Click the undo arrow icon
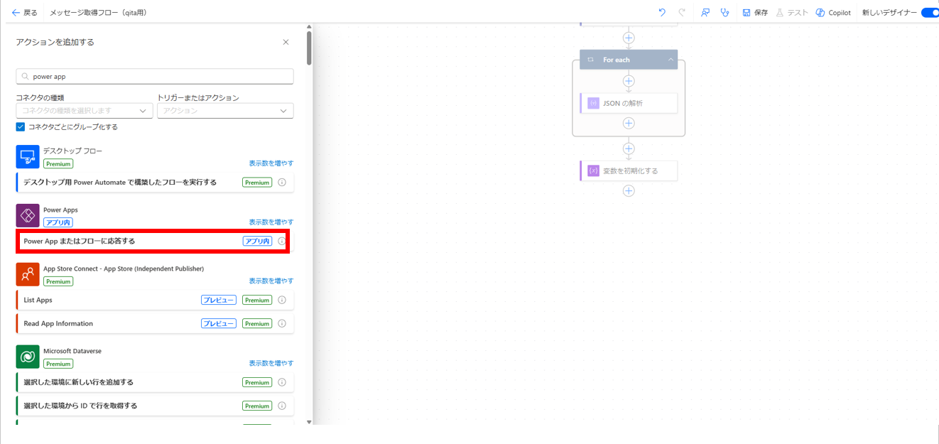Viewport: 939px width, 444px height. point(662,12)
